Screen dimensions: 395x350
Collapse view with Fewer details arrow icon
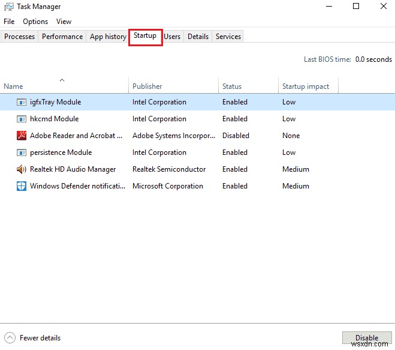click(x=10, y=337)
